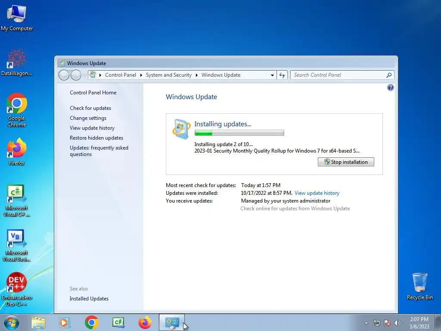441x331 pixels.
Task: Open My Computer desktop icon
Action: click(x=17, y=18)
